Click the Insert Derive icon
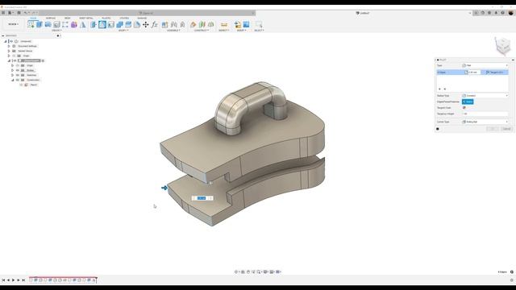Viewport: 516px width, 290px height. click(x=238, y=24)
